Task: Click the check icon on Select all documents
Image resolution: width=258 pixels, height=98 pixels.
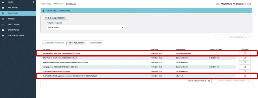Action: [x=209, y=81]
